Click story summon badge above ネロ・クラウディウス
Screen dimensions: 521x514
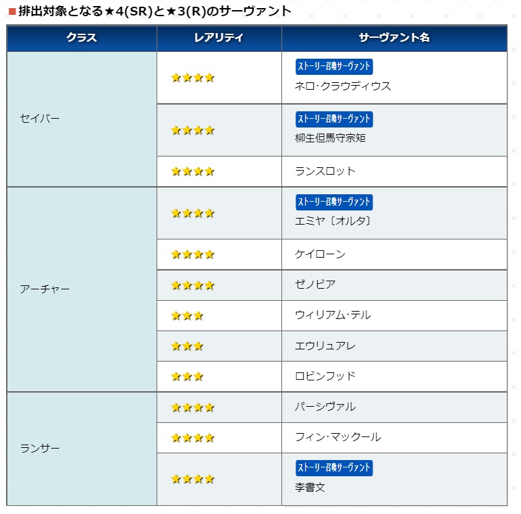[x=334, y=67]
